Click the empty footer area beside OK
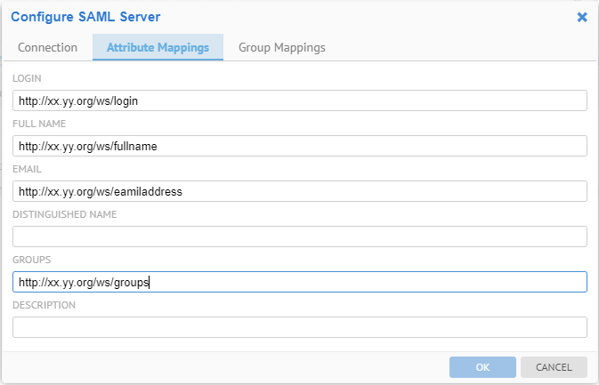The image size is (599, 385). [x=223, y=367]
